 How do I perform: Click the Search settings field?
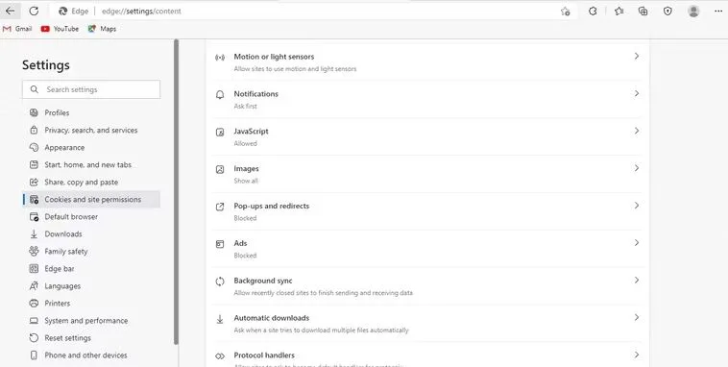[91, 89]
